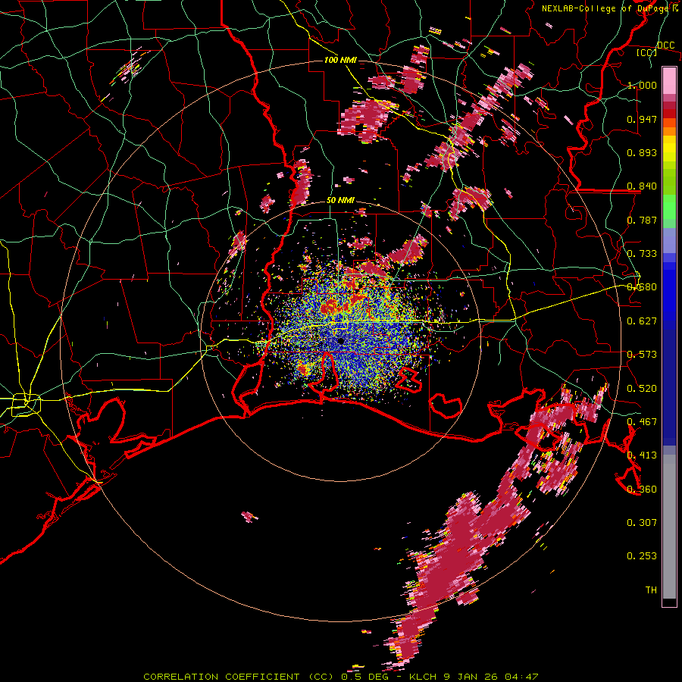This screenshot has height=682, width=682.
Task: Select the 0.520 legend value
Action: pyautogui.click(x=642, y=388)
